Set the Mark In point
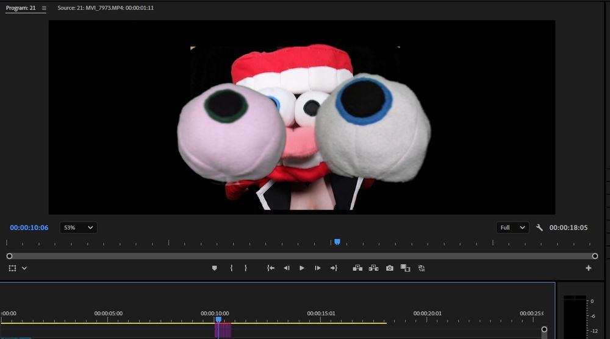 231,268
